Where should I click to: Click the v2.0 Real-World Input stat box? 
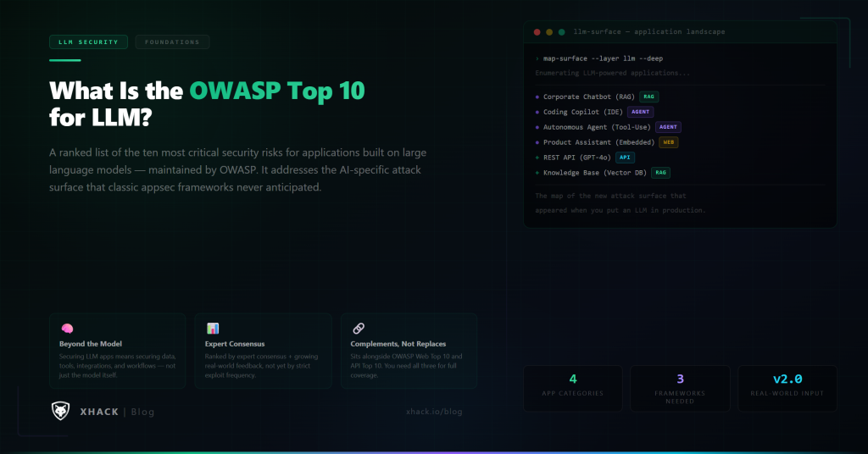(787, 388)
